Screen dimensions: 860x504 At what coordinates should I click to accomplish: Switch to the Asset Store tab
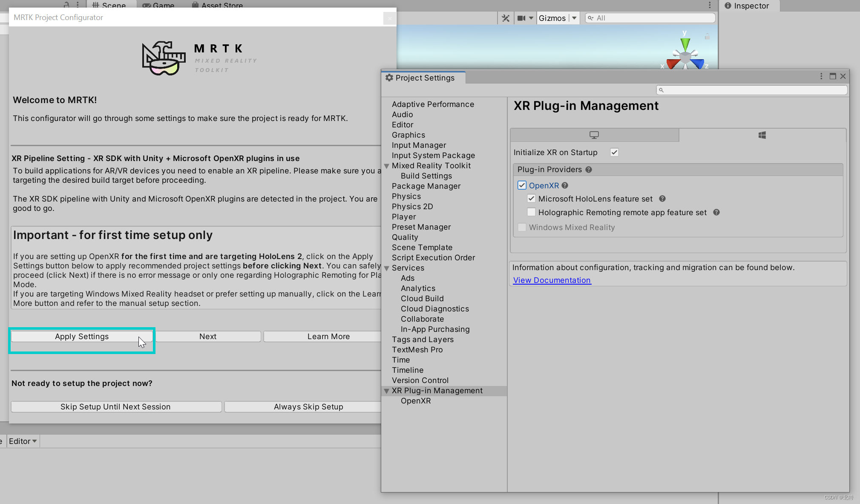(217, 6)
